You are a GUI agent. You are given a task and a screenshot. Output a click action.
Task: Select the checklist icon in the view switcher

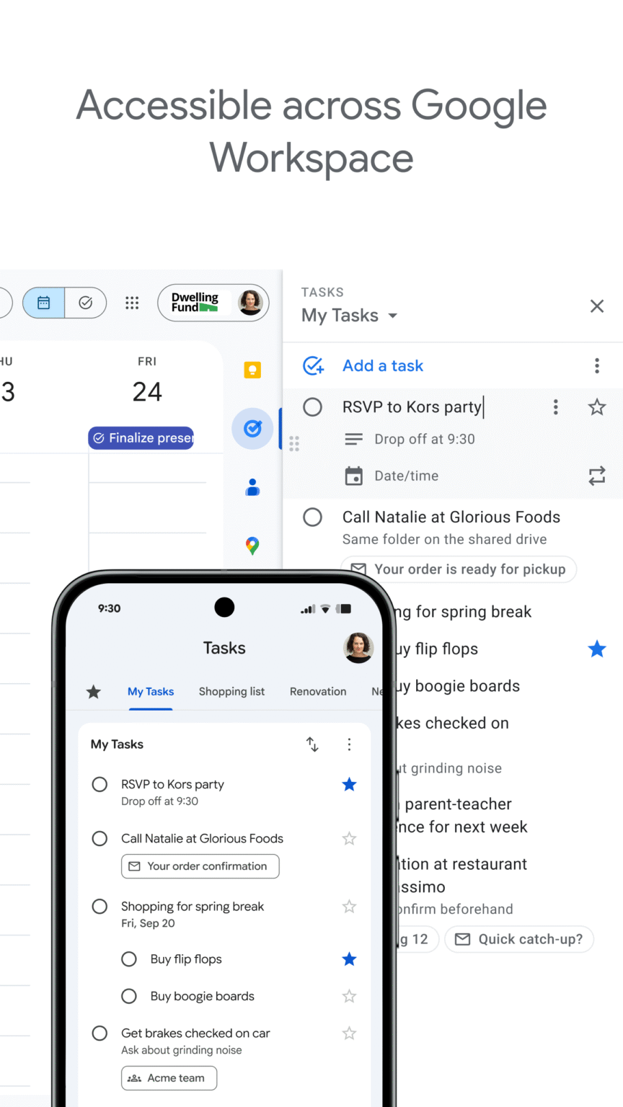click(86, 303)
